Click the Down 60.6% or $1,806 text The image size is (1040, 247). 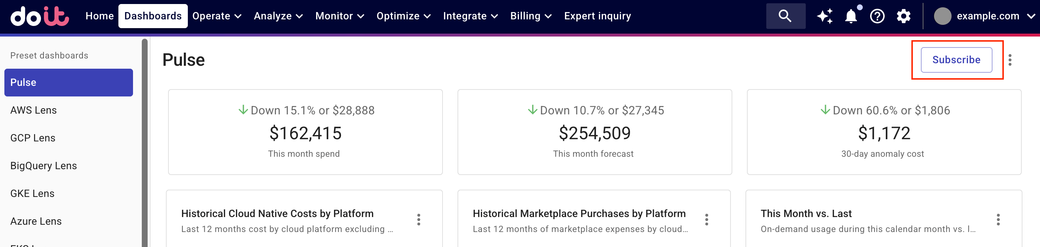pos(891,111)
